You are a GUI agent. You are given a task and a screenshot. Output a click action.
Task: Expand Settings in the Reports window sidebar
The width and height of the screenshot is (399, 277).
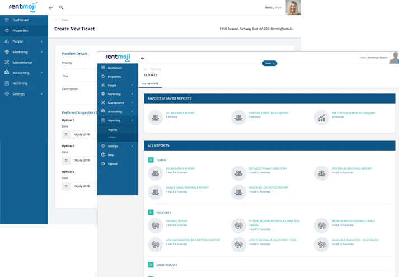pos(132,146)
